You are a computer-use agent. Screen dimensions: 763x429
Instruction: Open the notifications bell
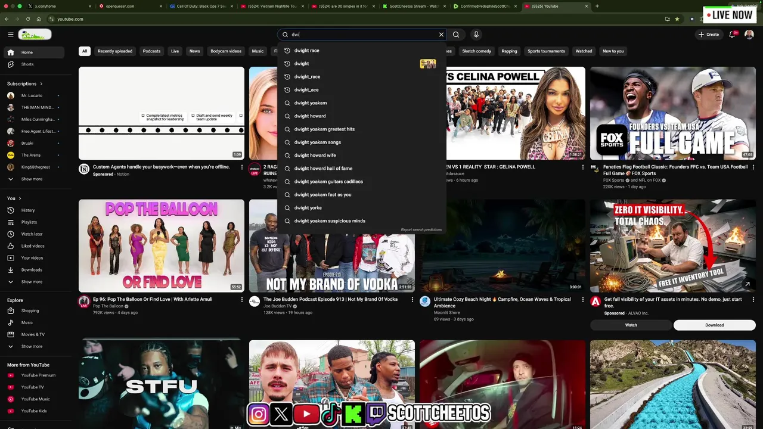[732, 35]
